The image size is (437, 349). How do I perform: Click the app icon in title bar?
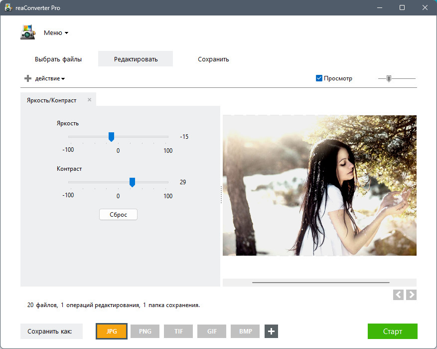click(8, 7)
